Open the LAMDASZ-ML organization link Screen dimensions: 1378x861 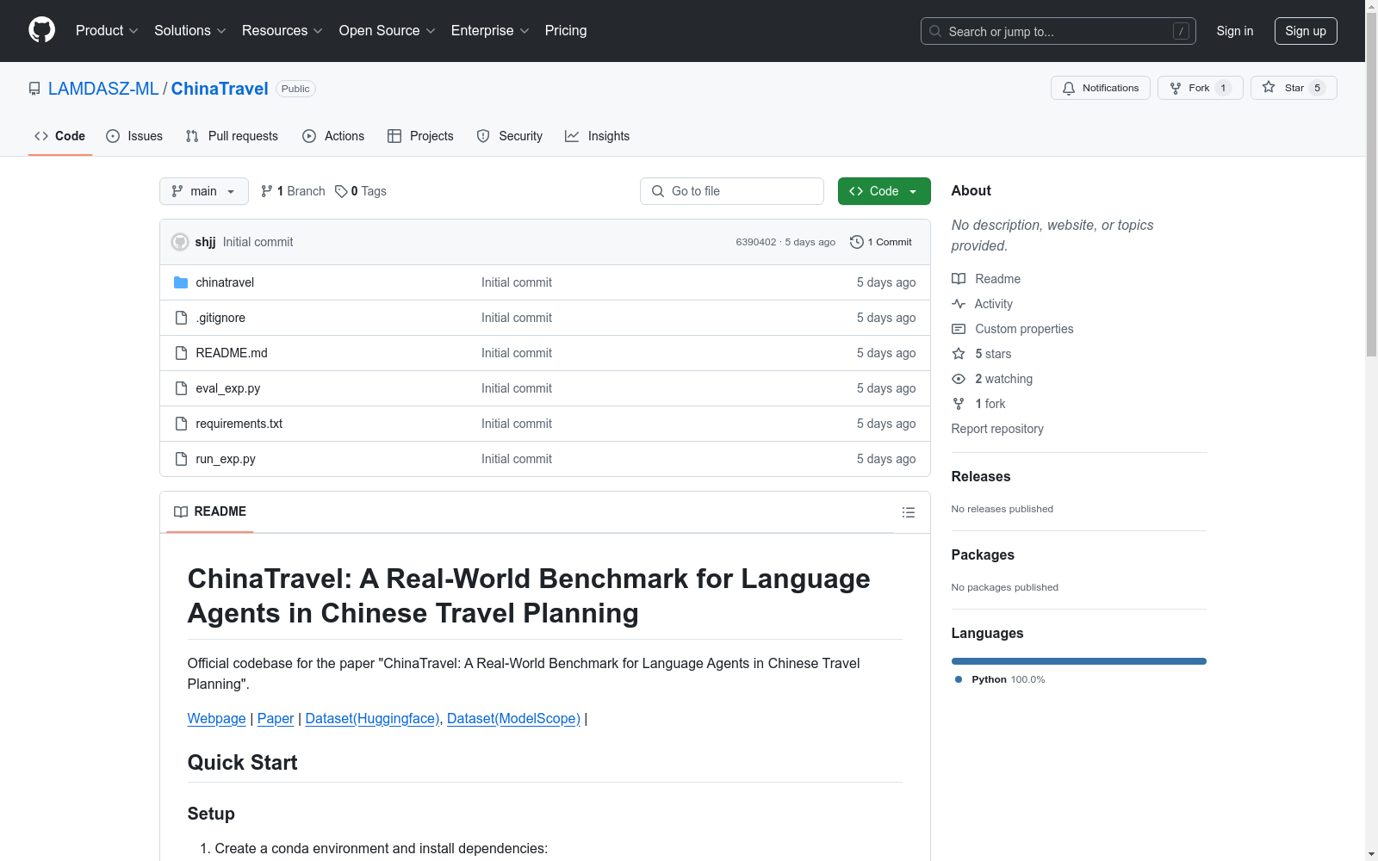point(103,89)
